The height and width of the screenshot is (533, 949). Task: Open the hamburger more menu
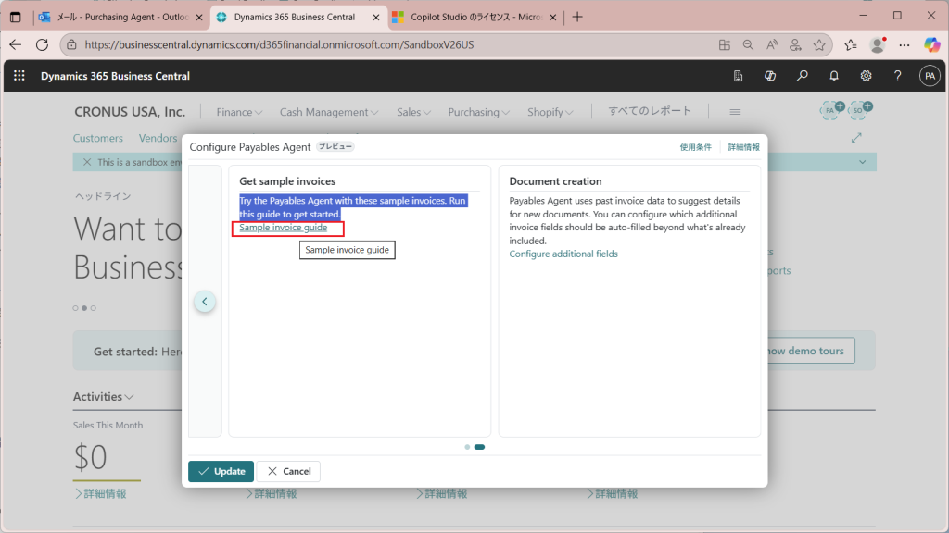pyautogui.click(x=735, y=112)
